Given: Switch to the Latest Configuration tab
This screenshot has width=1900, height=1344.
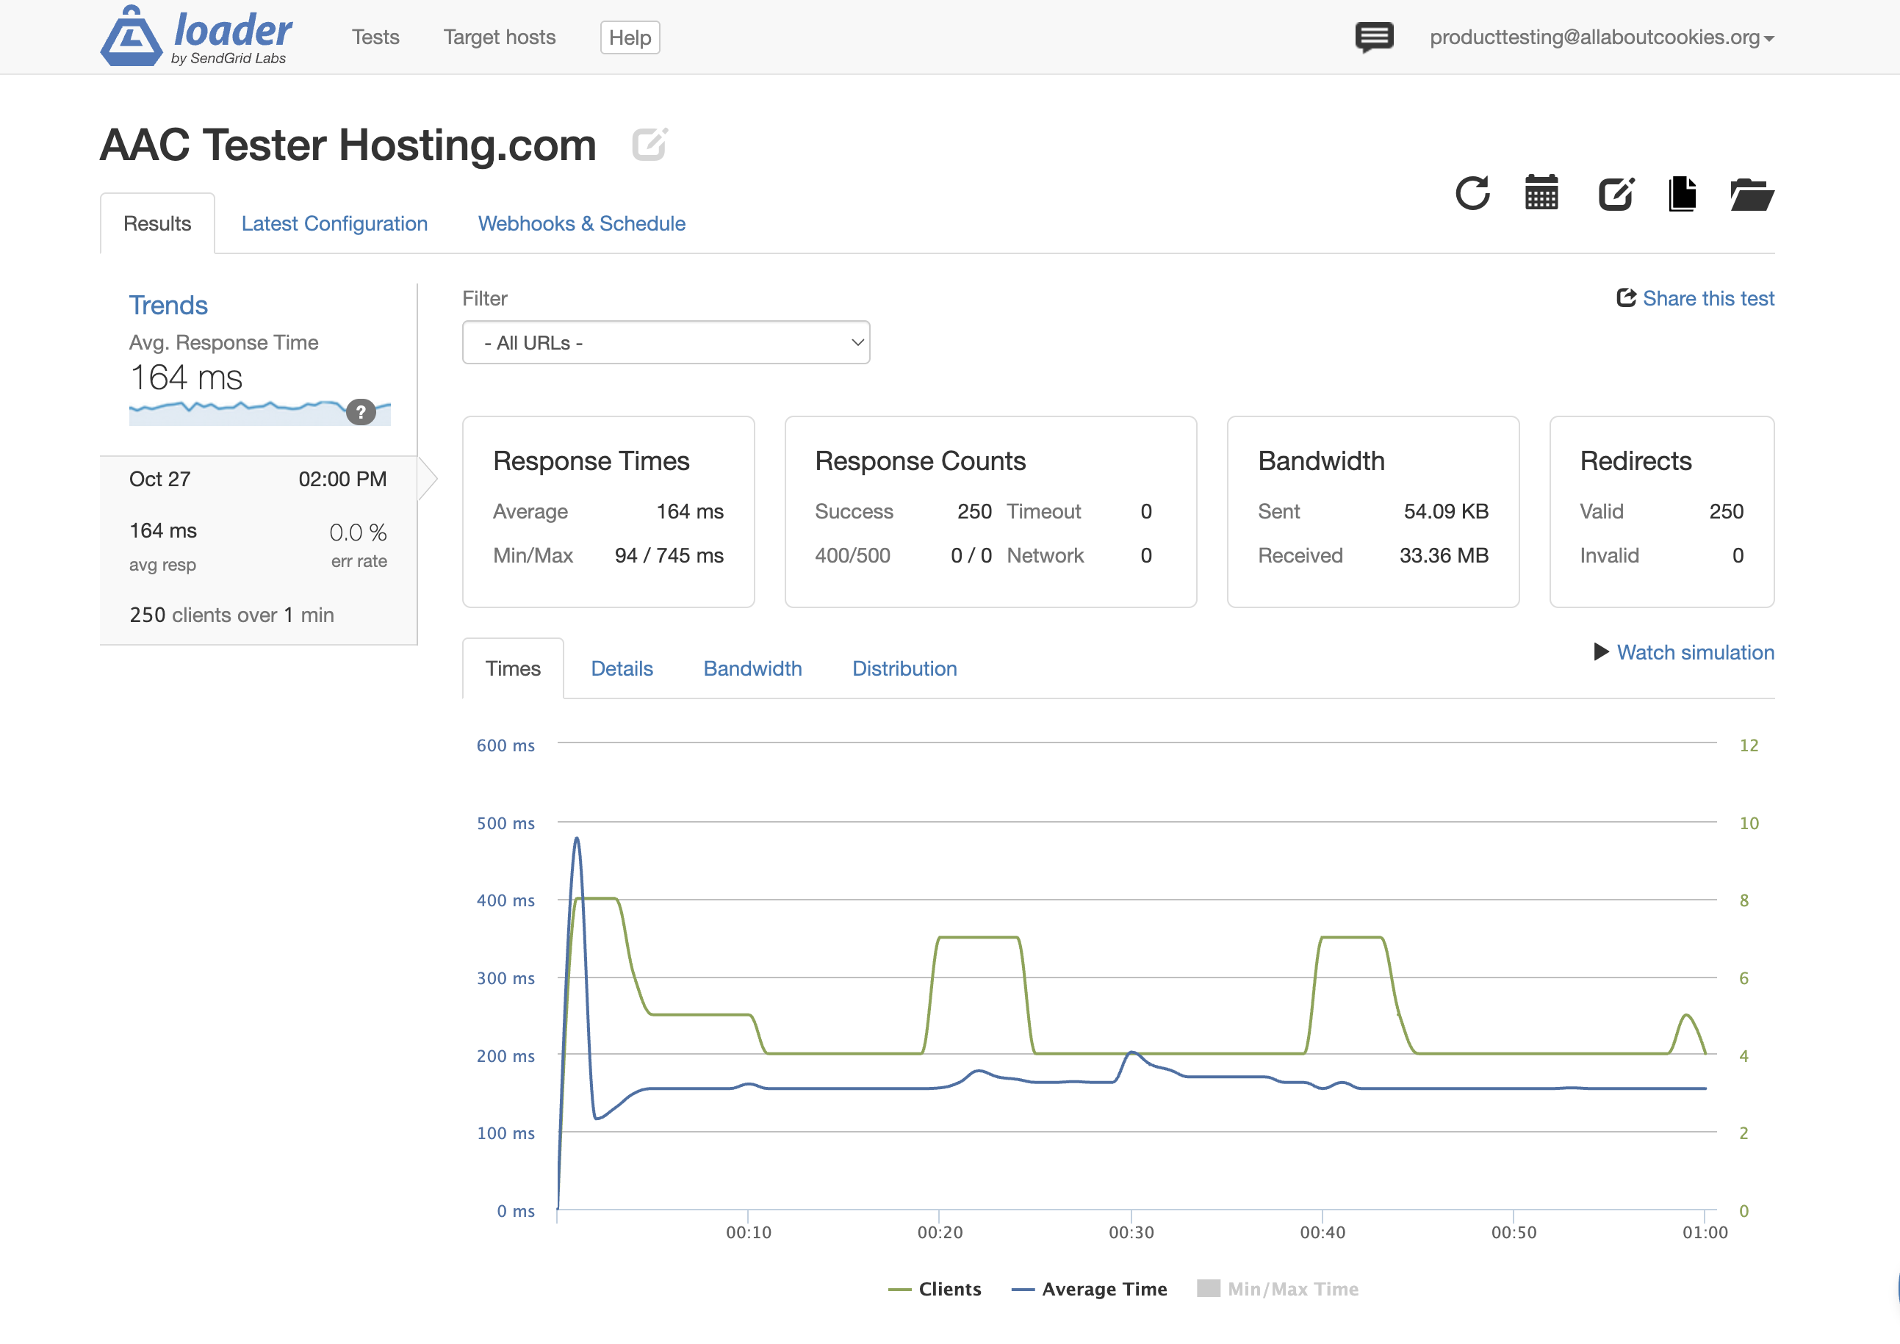Looking at the screenshot, I should [x=334, y=223].
